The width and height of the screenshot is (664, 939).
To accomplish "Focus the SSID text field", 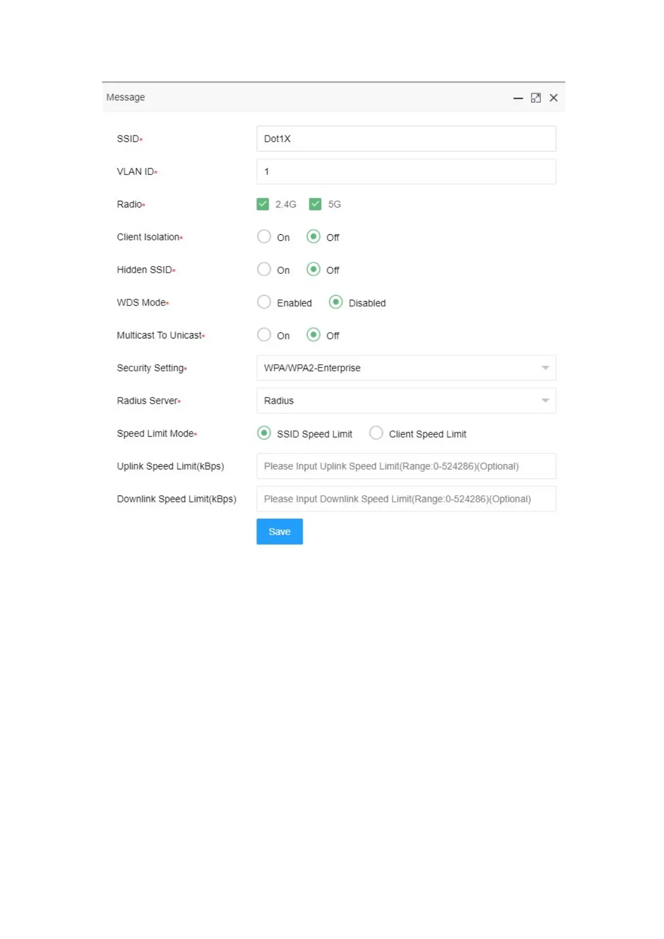I will [x=406, y=139].
